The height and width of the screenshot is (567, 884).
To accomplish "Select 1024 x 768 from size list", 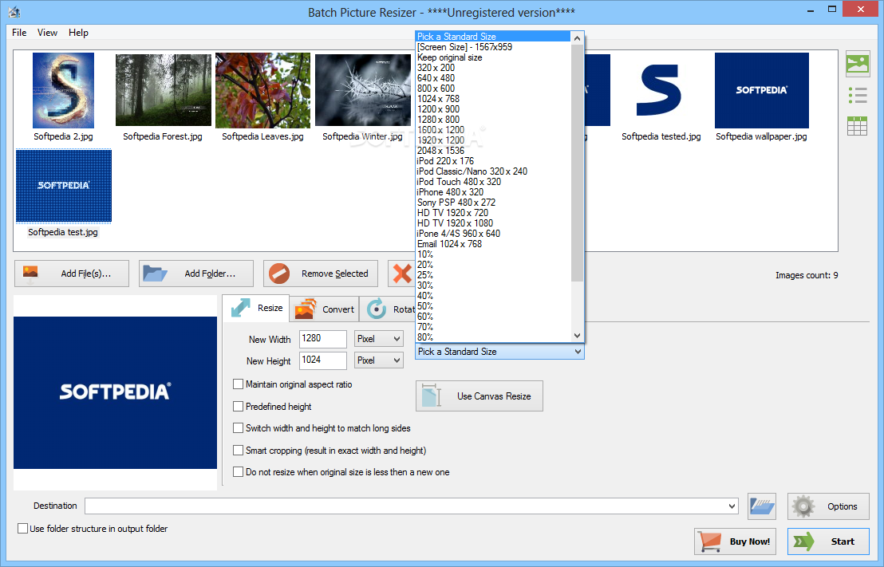I will (x=493, y=99).
